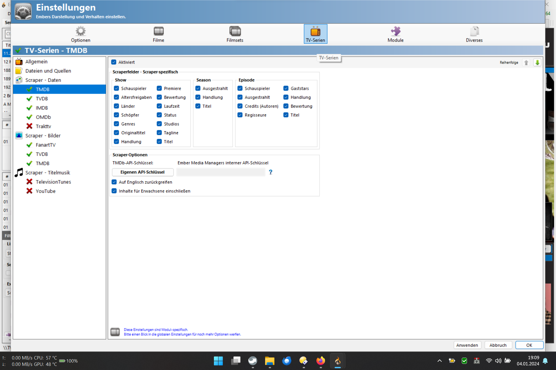Click the Anwenden button
Image resolution: width=556 pixels, height=370 pixels.
[x=467, y=345]
